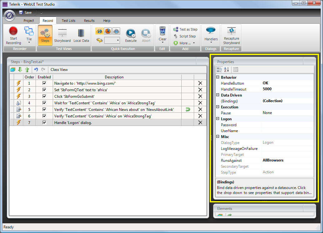Click the Test Studio application orb

tap(9, 16)
